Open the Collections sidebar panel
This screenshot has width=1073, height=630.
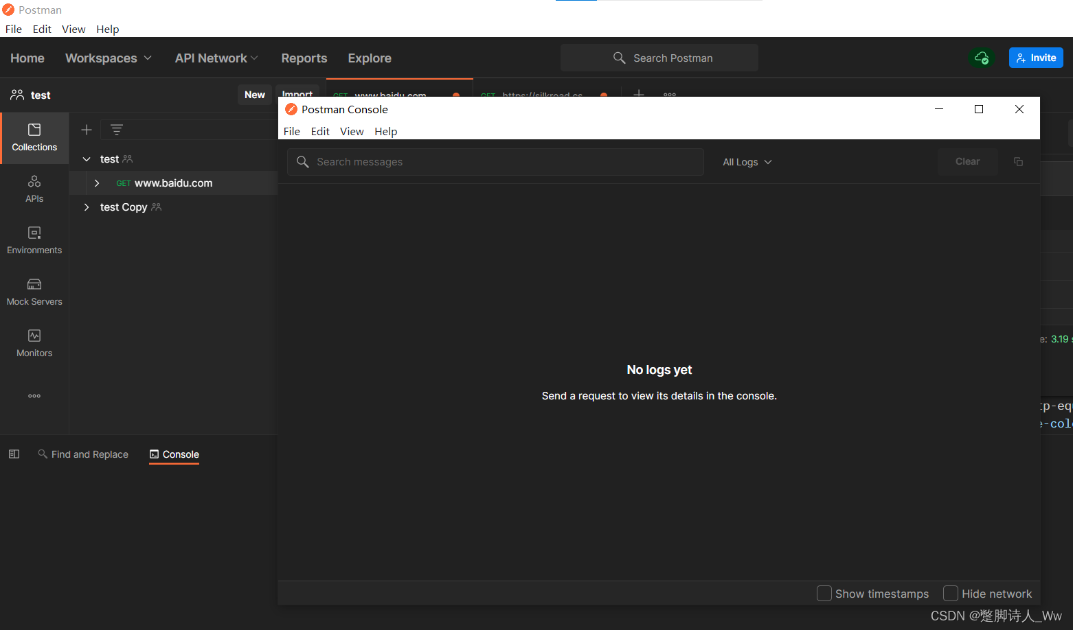(34, 138)
